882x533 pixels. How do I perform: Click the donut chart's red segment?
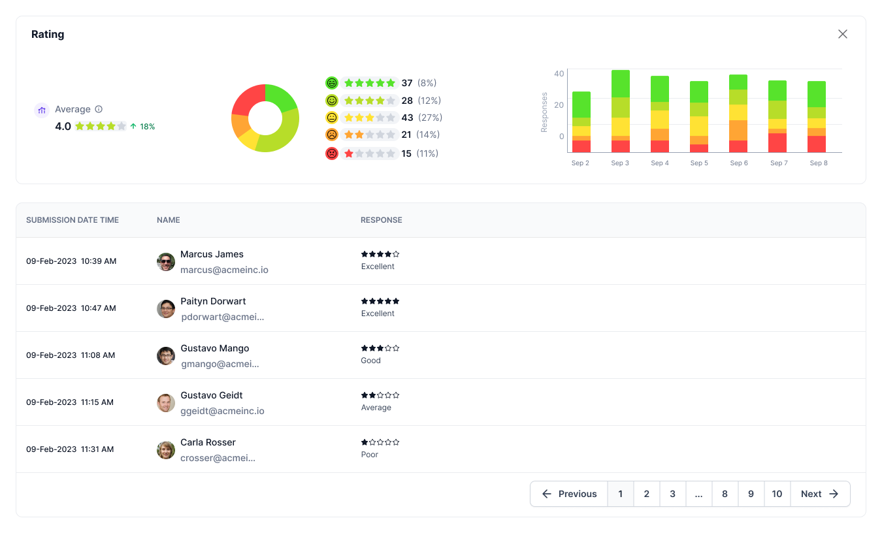point(248,99)
